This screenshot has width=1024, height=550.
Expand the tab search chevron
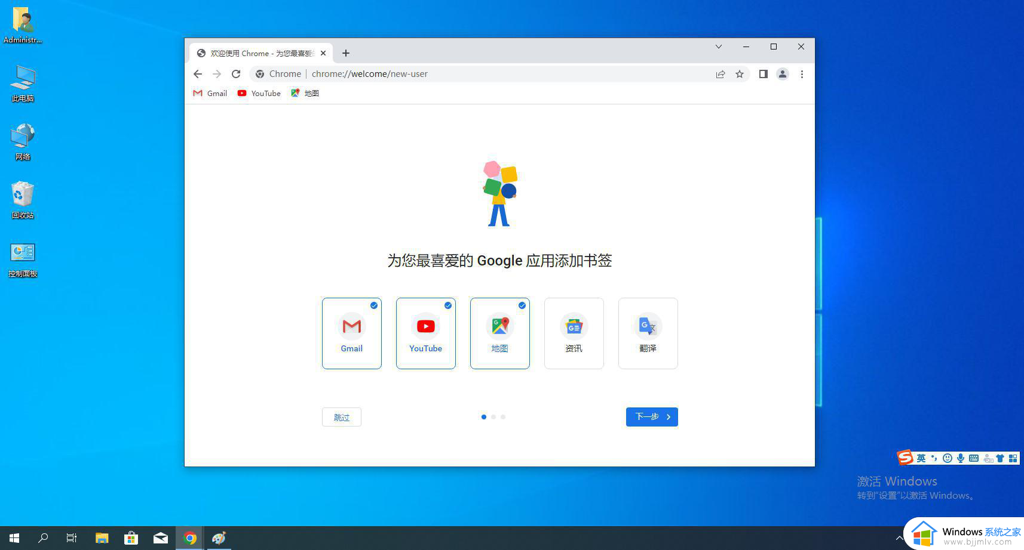point(719,47)
